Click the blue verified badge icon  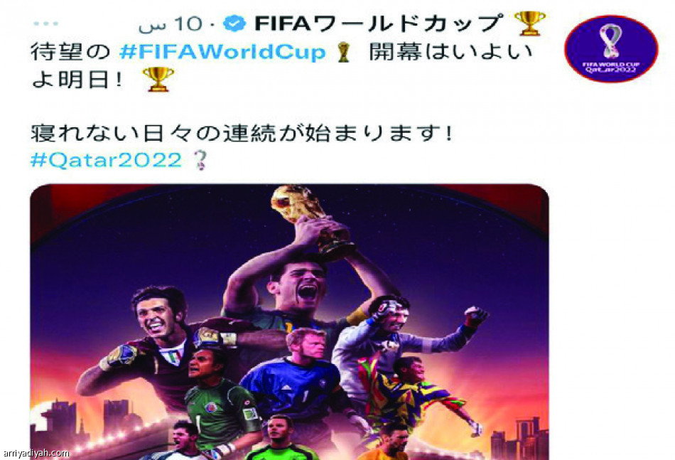[234, 23]
